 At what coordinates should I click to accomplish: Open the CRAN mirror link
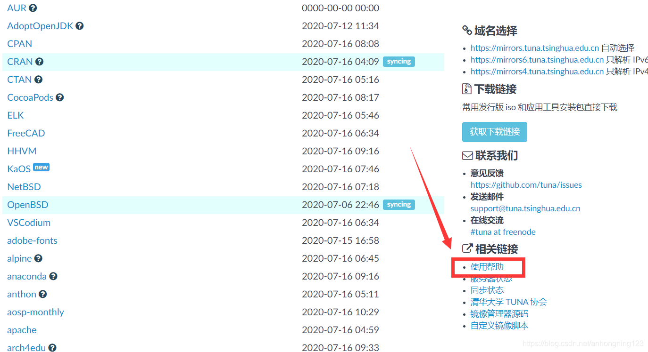[20, 62]
